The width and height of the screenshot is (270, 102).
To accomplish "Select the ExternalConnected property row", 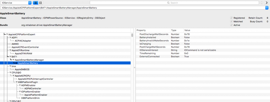I will pyautogui.click(x=203, y=56).
